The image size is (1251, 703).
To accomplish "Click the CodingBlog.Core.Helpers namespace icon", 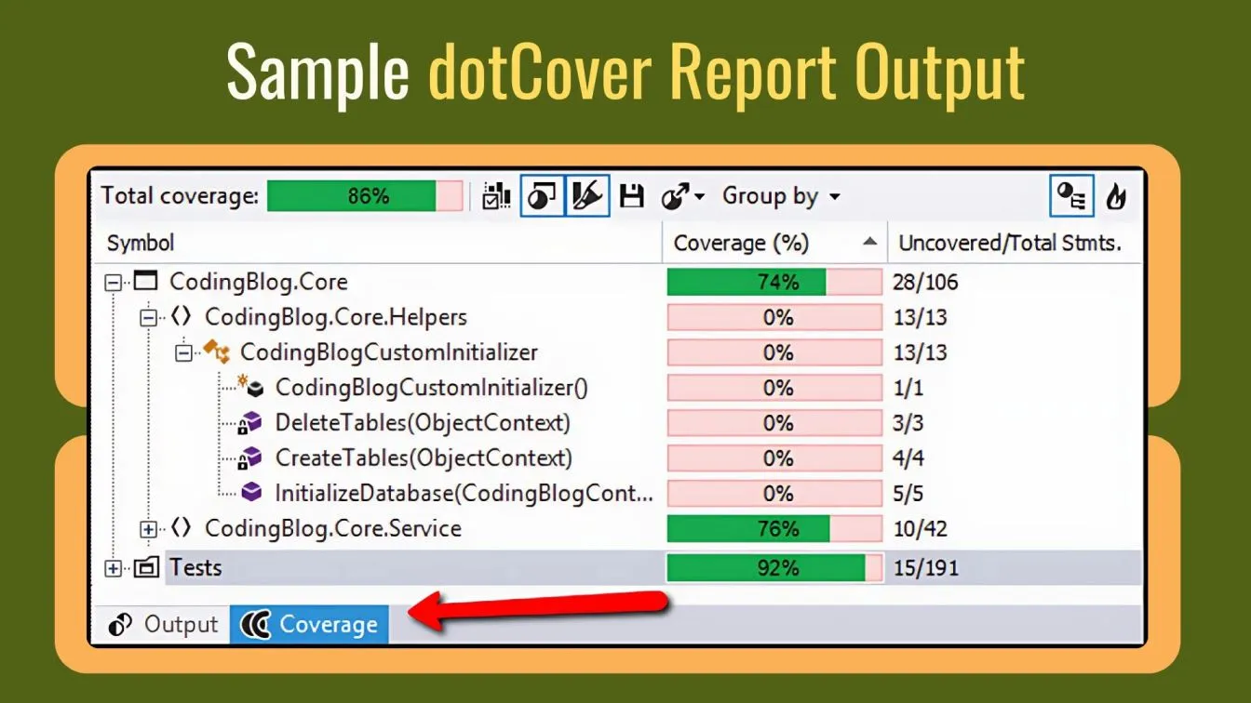I will (182, 317).
